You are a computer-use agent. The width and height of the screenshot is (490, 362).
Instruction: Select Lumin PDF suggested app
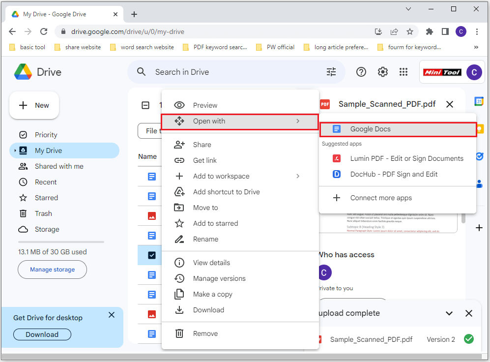coord(398,158)
